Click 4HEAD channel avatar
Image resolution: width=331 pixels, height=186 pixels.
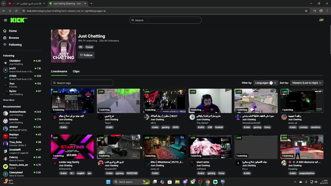(x=5, y=128)
